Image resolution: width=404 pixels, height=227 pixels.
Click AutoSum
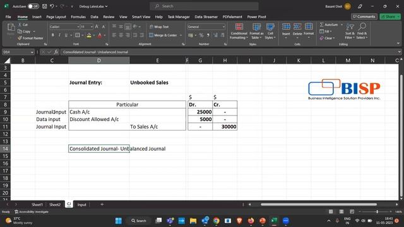click(329, 25)
